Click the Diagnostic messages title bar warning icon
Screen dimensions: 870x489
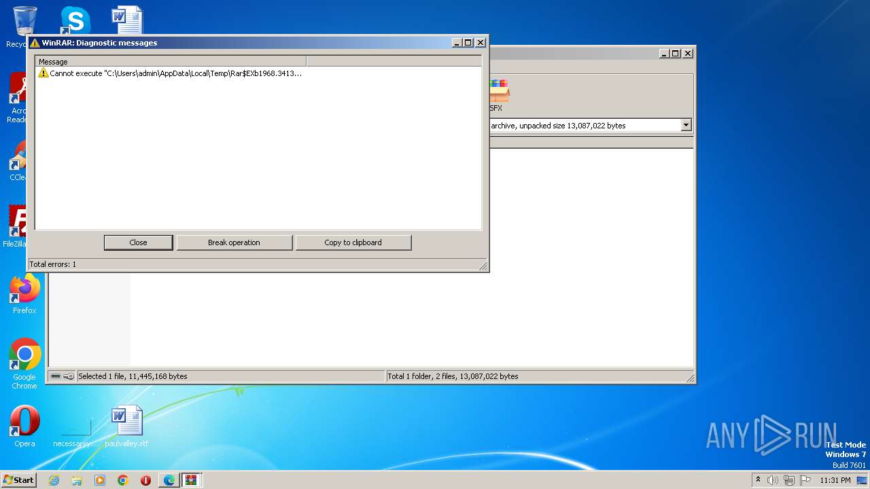pyautogui.click(x=35, y=43)
